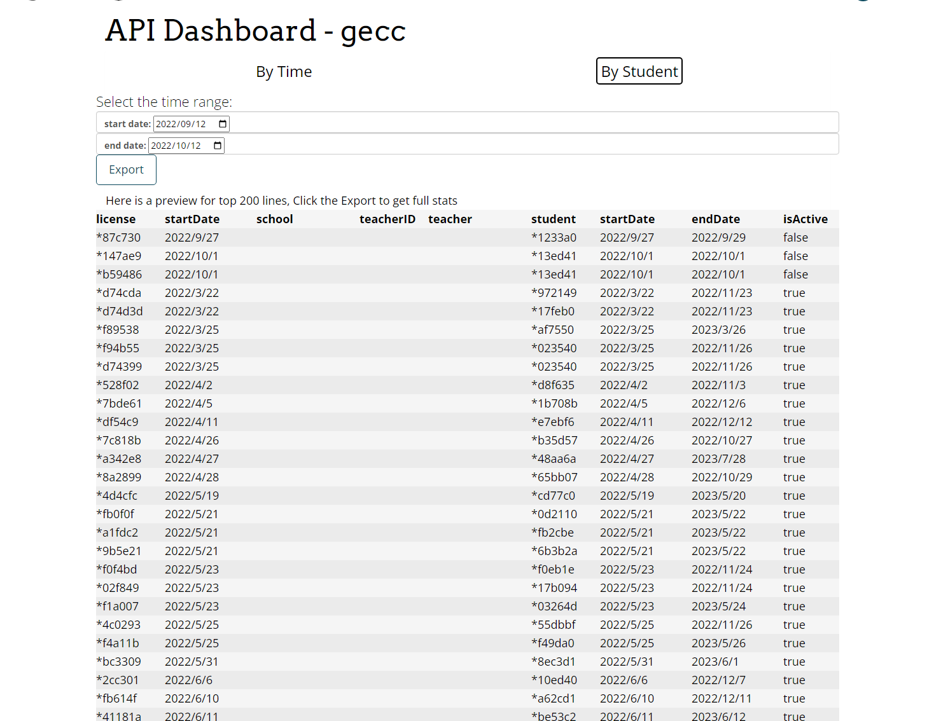The height and width of the screenshot is (721, 934).
Task: Click the API Dashboard - gecc heading
Action: pyautogui.click(x=255, y=30)
